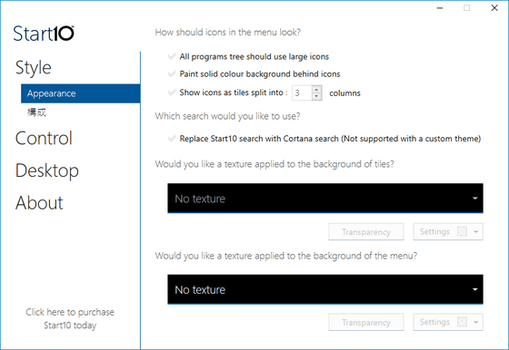Decrease the tile columns spinner value

point(316,96)
